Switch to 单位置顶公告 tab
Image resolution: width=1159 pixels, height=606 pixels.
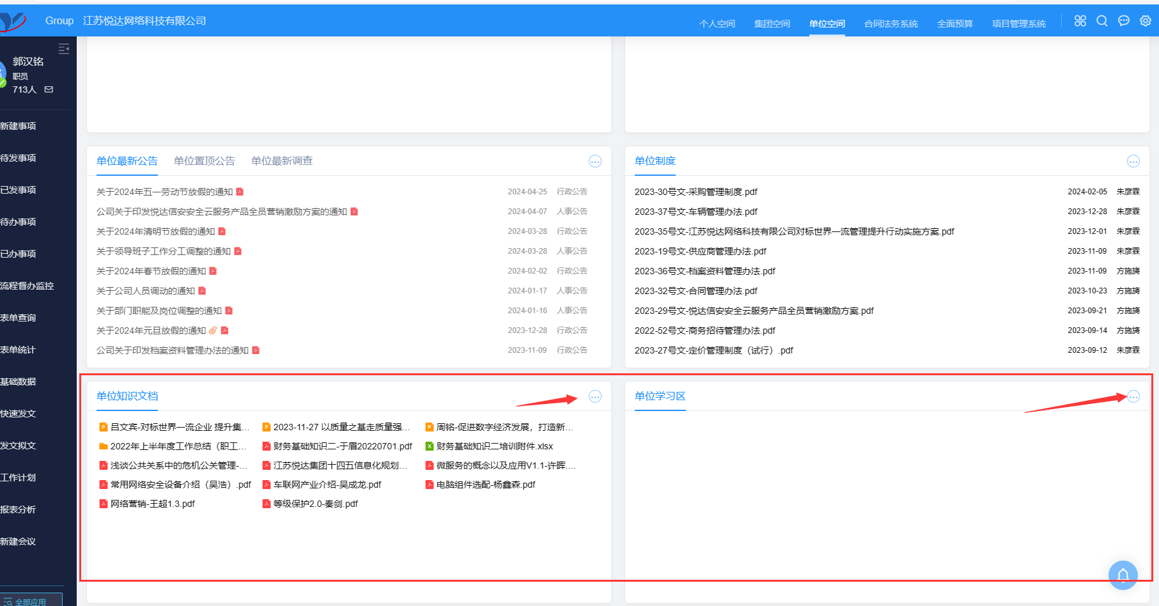(x=204, y=161)
